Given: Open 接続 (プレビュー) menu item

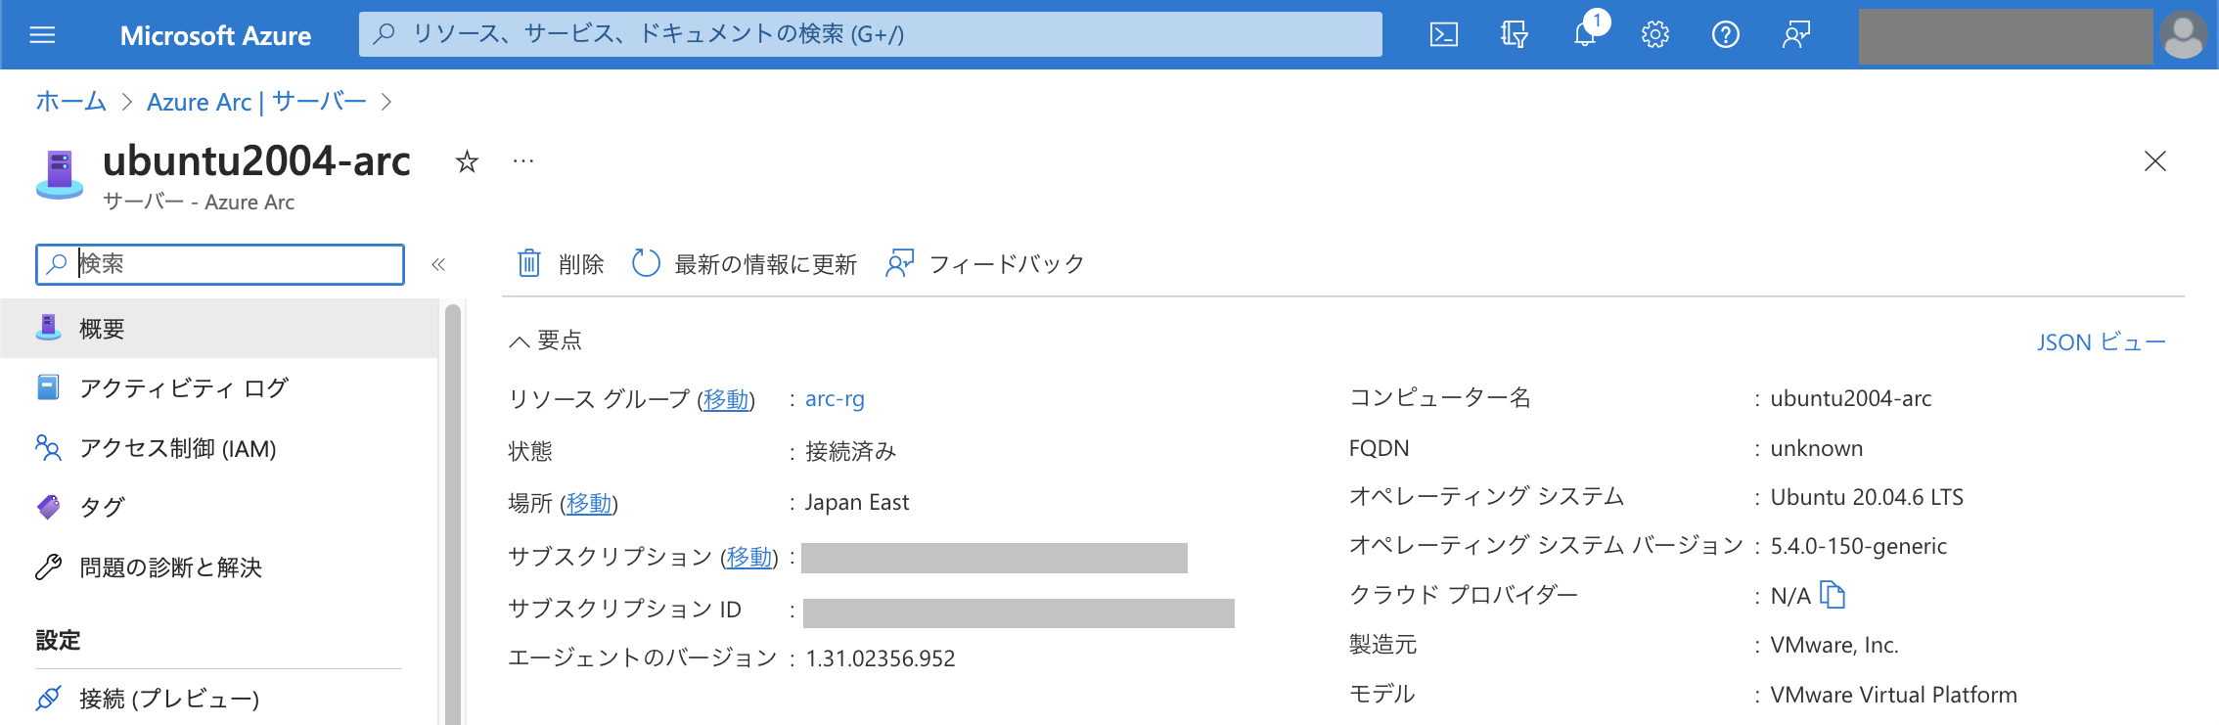Looking at the screenshot, I should [x=219, y=699].
